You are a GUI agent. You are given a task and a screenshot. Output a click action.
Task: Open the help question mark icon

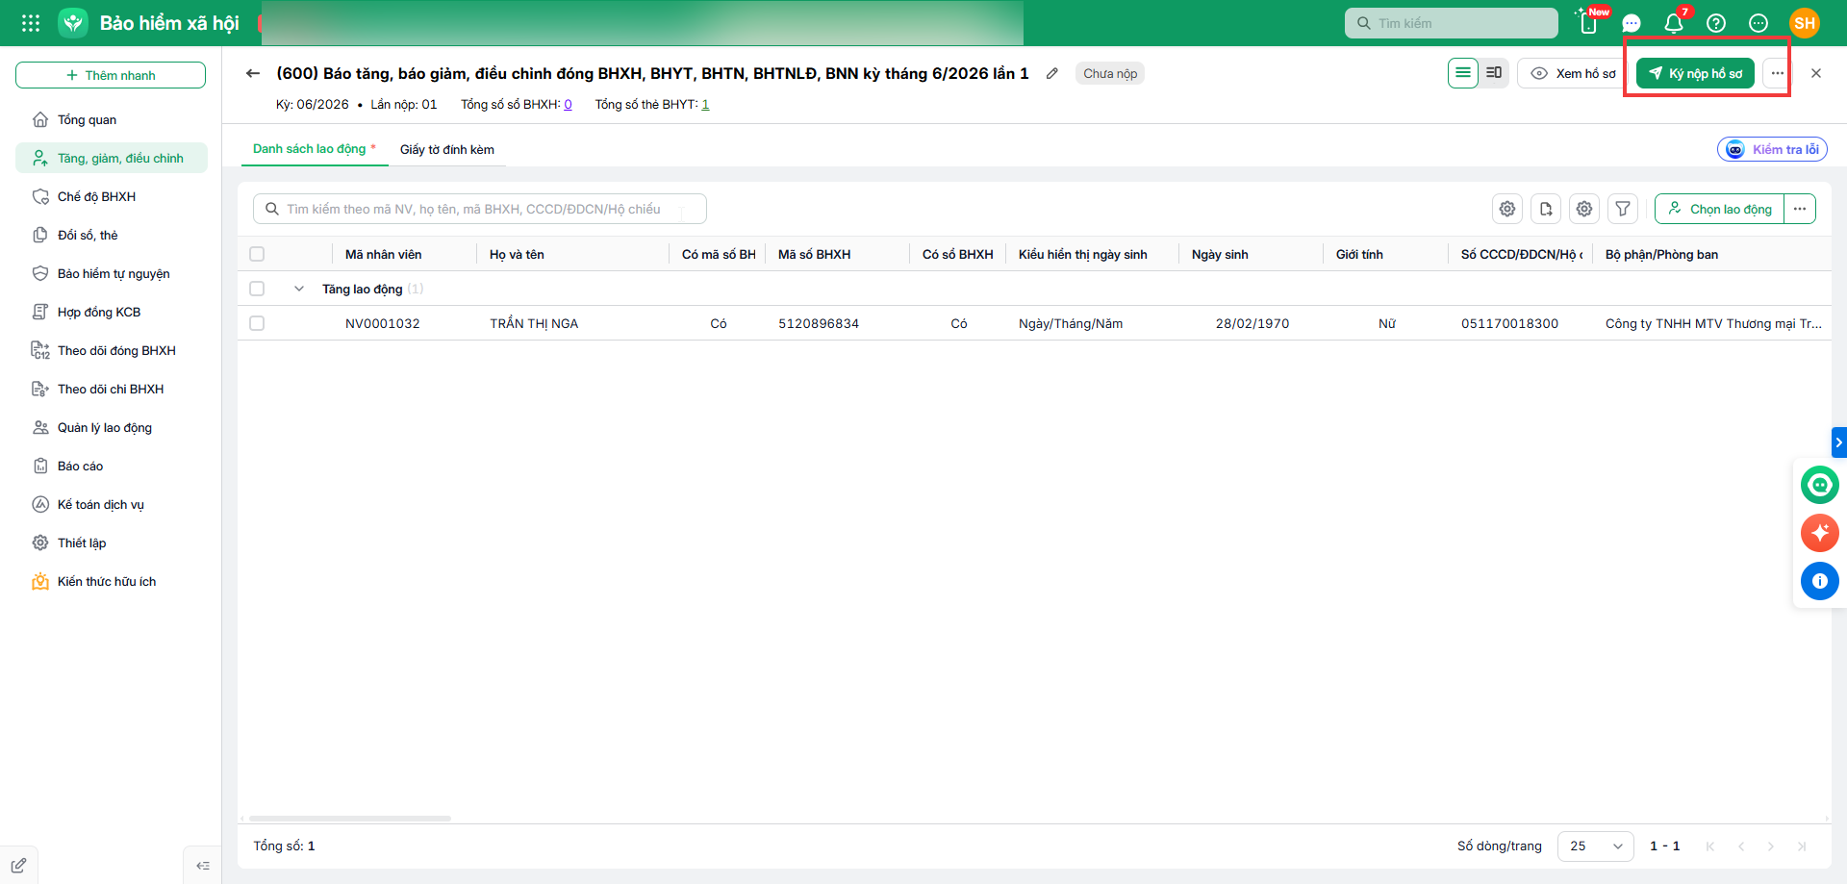(1716, 23)
